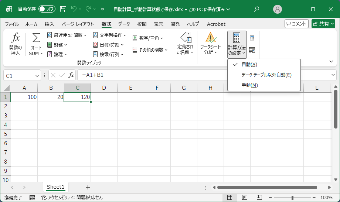The image size is (340, 202).
Task: Click アクセシビリティ: 問題ありません status
Action: pos(72,198)
